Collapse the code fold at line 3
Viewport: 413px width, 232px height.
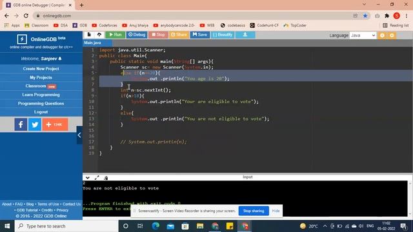pyautogui.click(x=96, y=62)
